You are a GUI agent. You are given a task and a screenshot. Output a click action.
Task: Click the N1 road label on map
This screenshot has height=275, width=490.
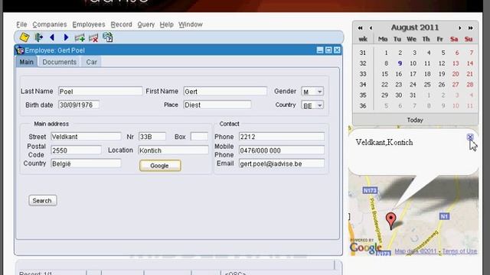[x=444, y=215]
